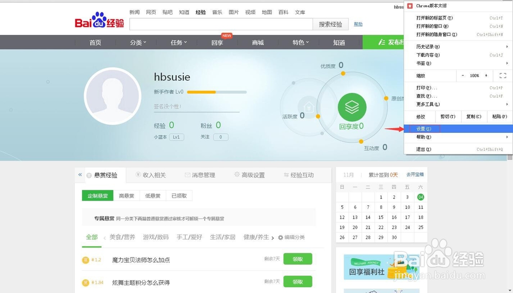Select 高悬赏 filter tab
Image resolution: width=513 pixels, height=293 pixels.
(x=126, y=196)
